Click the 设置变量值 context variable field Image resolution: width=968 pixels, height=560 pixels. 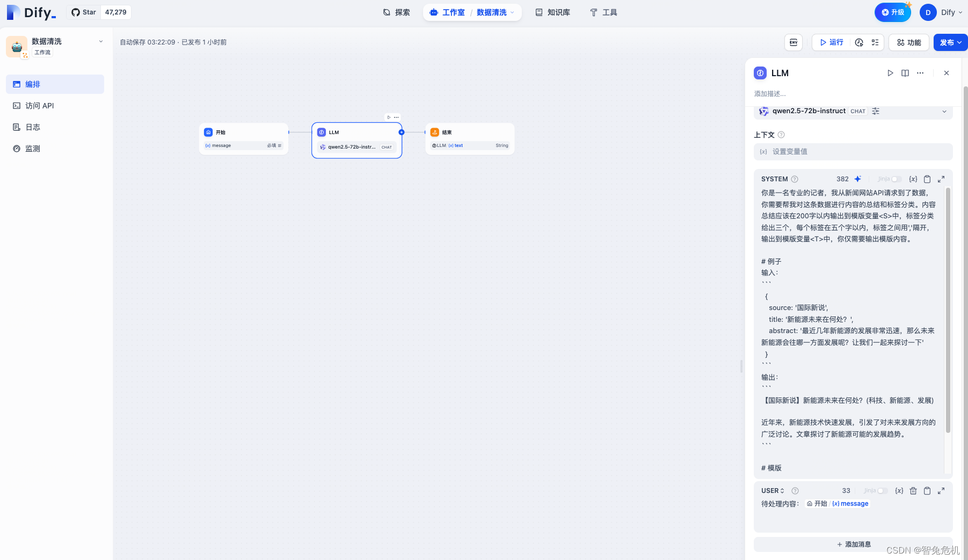(x=853, y=152)
